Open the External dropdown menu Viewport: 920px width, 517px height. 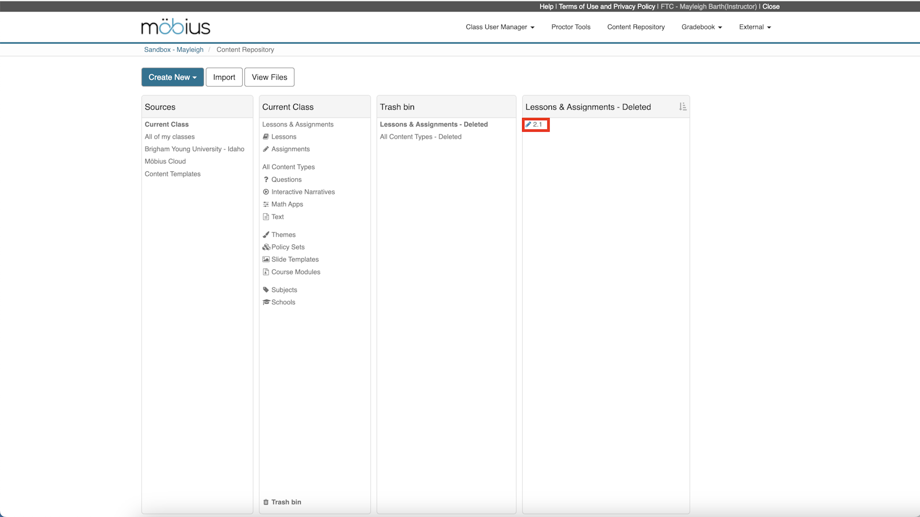point(754,27)
